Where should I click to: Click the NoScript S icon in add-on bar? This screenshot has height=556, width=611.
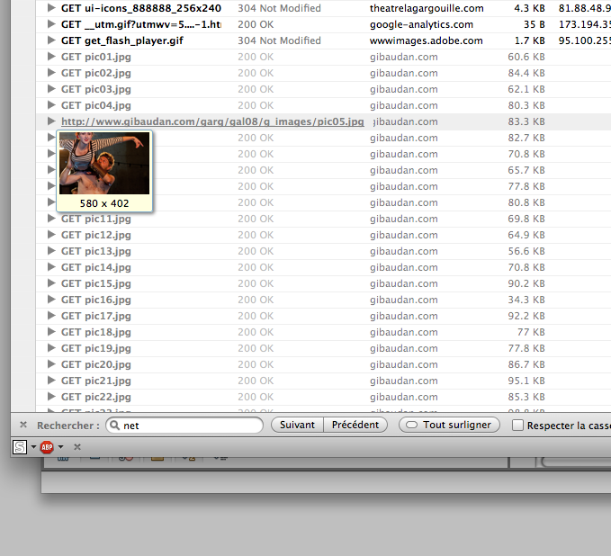[20, 447]
